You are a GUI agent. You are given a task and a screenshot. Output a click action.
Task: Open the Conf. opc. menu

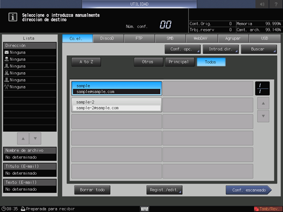(x=183, y=49)
